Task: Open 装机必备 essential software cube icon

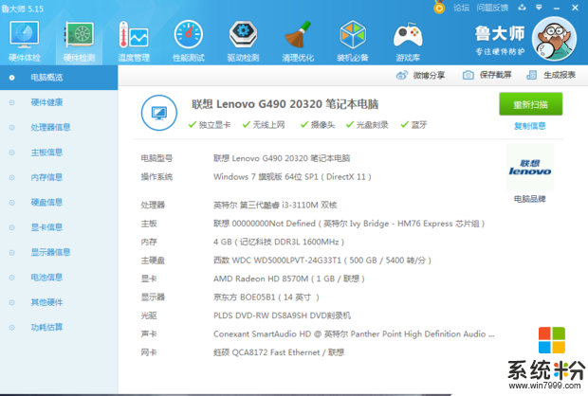Action: point(353,35)
